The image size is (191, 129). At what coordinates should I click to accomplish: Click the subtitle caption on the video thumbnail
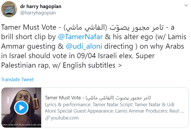(x=21, y=125)
